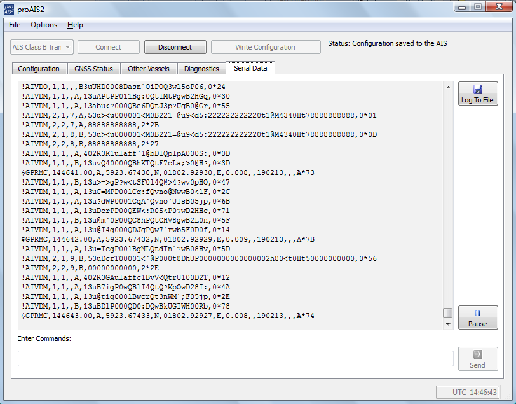The image size is (516, 404).
Task: Click the !AIVDM line ending 0*6B
Action: click(x=126, y=201)
